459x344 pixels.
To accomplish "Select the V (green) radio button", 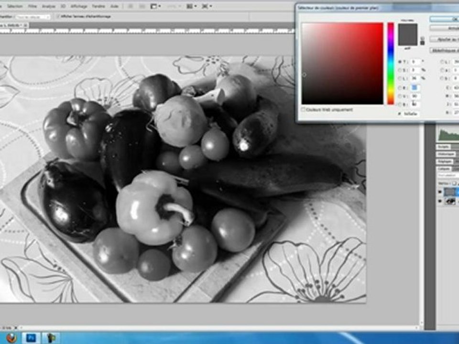I will coord(400,96).
